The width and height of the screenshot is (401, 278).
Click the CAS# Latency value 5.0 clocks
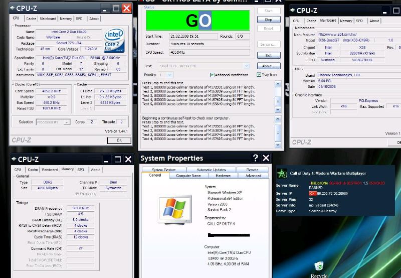pos(81,220)
